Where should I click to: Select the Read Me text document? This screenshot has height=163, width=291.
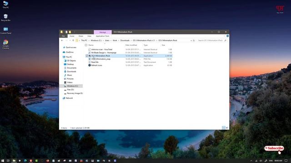click(95, 62)
